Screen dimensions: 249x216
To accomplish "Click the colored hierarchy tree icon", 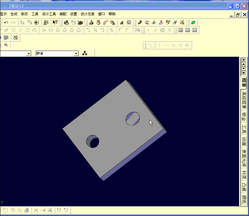I will [x=85, y=53].
